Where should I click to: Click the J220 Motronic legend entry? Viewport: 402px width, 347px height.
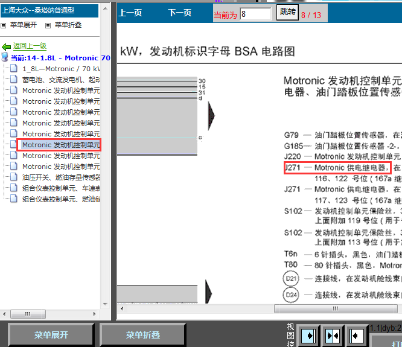[342, 156]
